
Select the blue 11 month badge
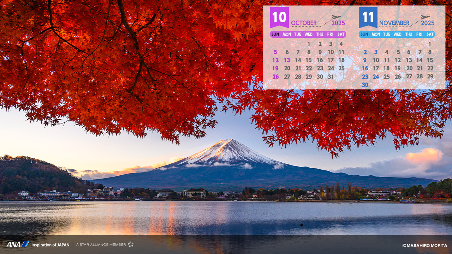(368, 17)
